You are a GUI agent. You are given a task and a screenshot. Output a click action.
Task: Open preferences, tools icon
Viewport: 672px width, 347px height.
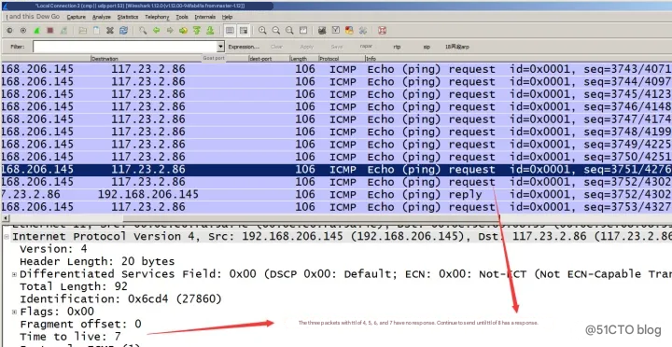point(363,31)
